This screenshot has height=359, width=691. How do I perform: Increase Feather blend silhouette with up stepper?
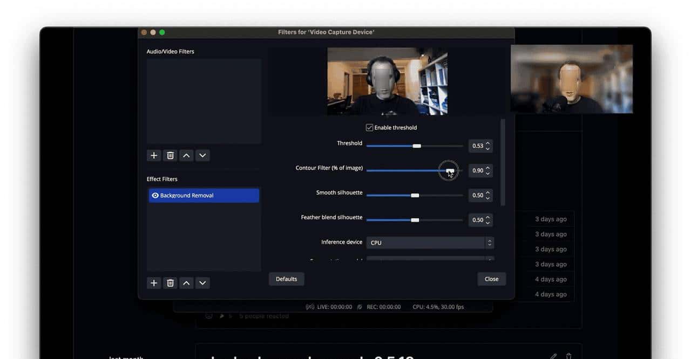[488, 217]
